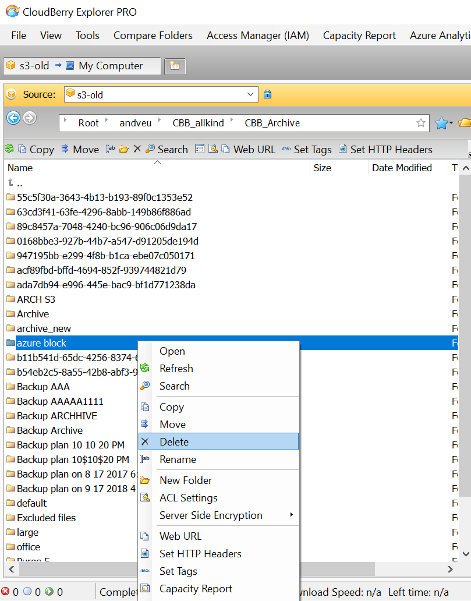
Task: Click the toolbar Search button
Action: coord(167,150)
